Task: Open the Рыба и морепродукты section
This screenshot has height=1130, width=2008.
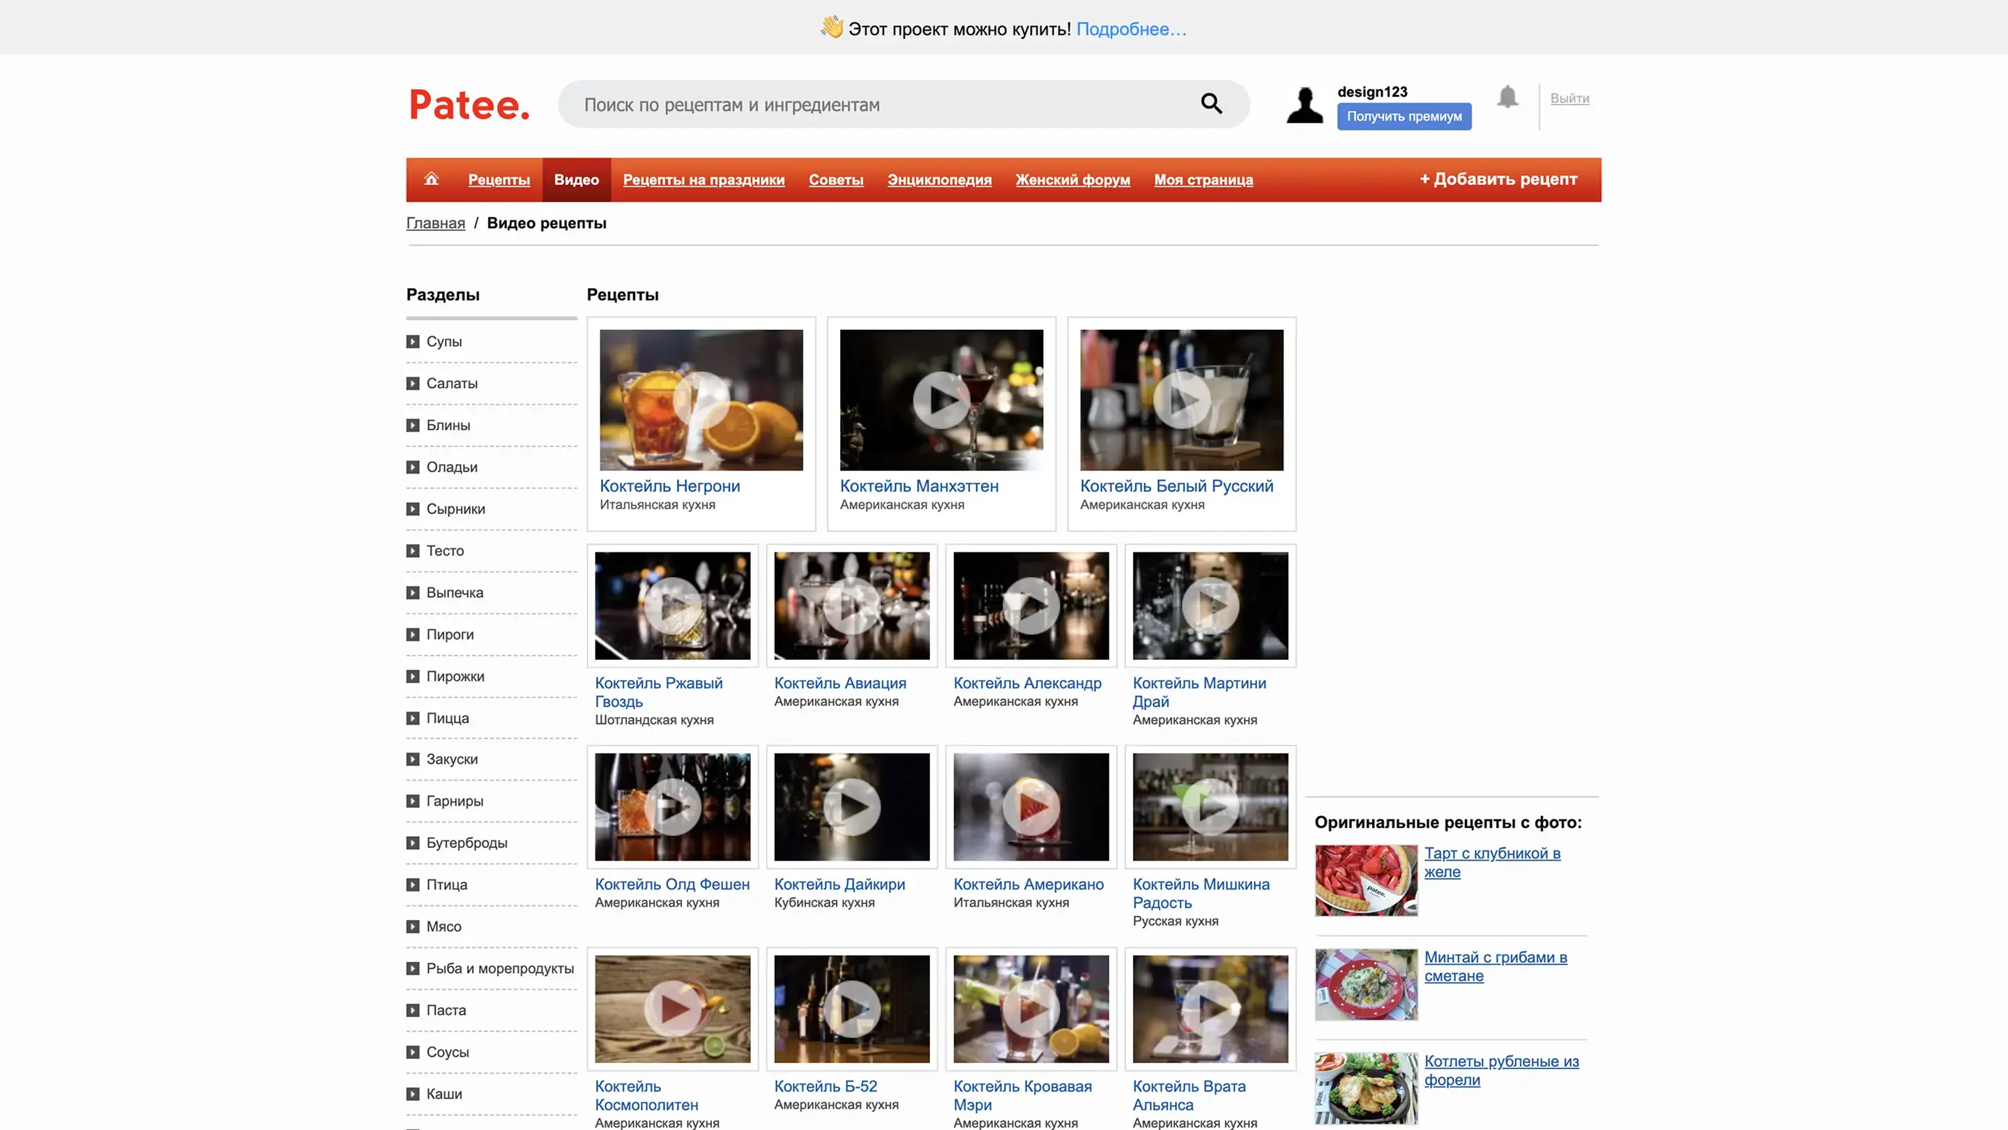Action: click(x=500, y=969)
